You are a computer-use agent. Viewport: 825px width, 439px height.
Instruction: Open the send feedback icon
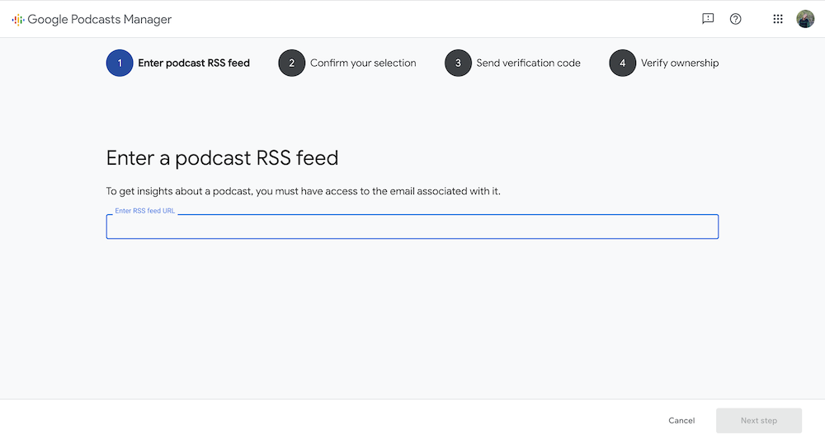coord(708,19)
